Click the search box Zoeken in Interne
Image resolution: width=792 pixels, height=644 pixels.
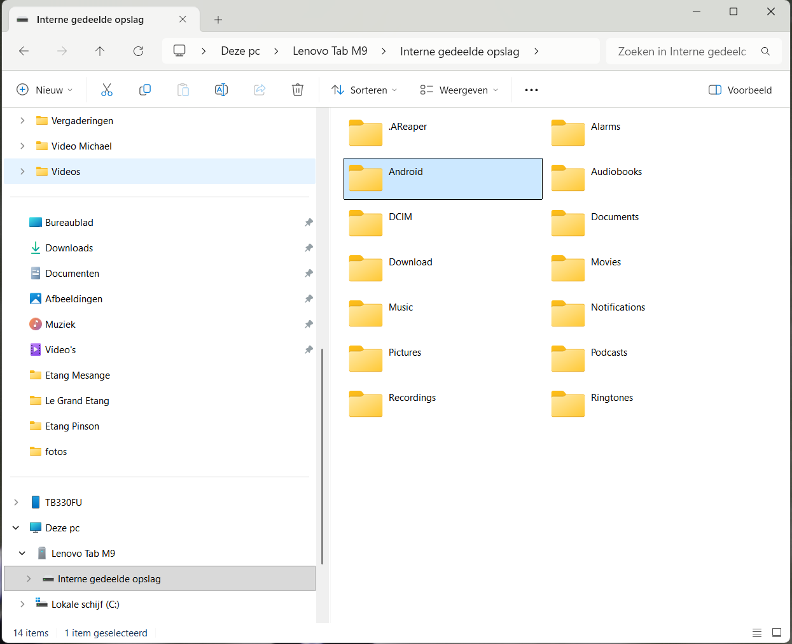pyautogui.click(x=681, y=51)
